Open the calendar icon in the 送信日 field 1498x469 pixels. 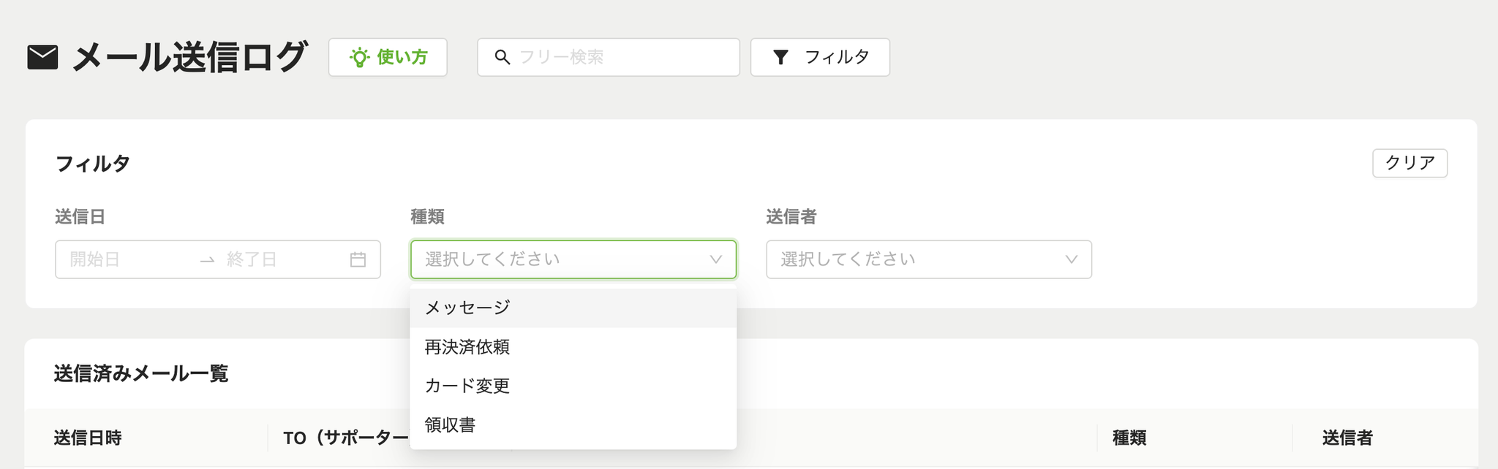tap(358, 259)
